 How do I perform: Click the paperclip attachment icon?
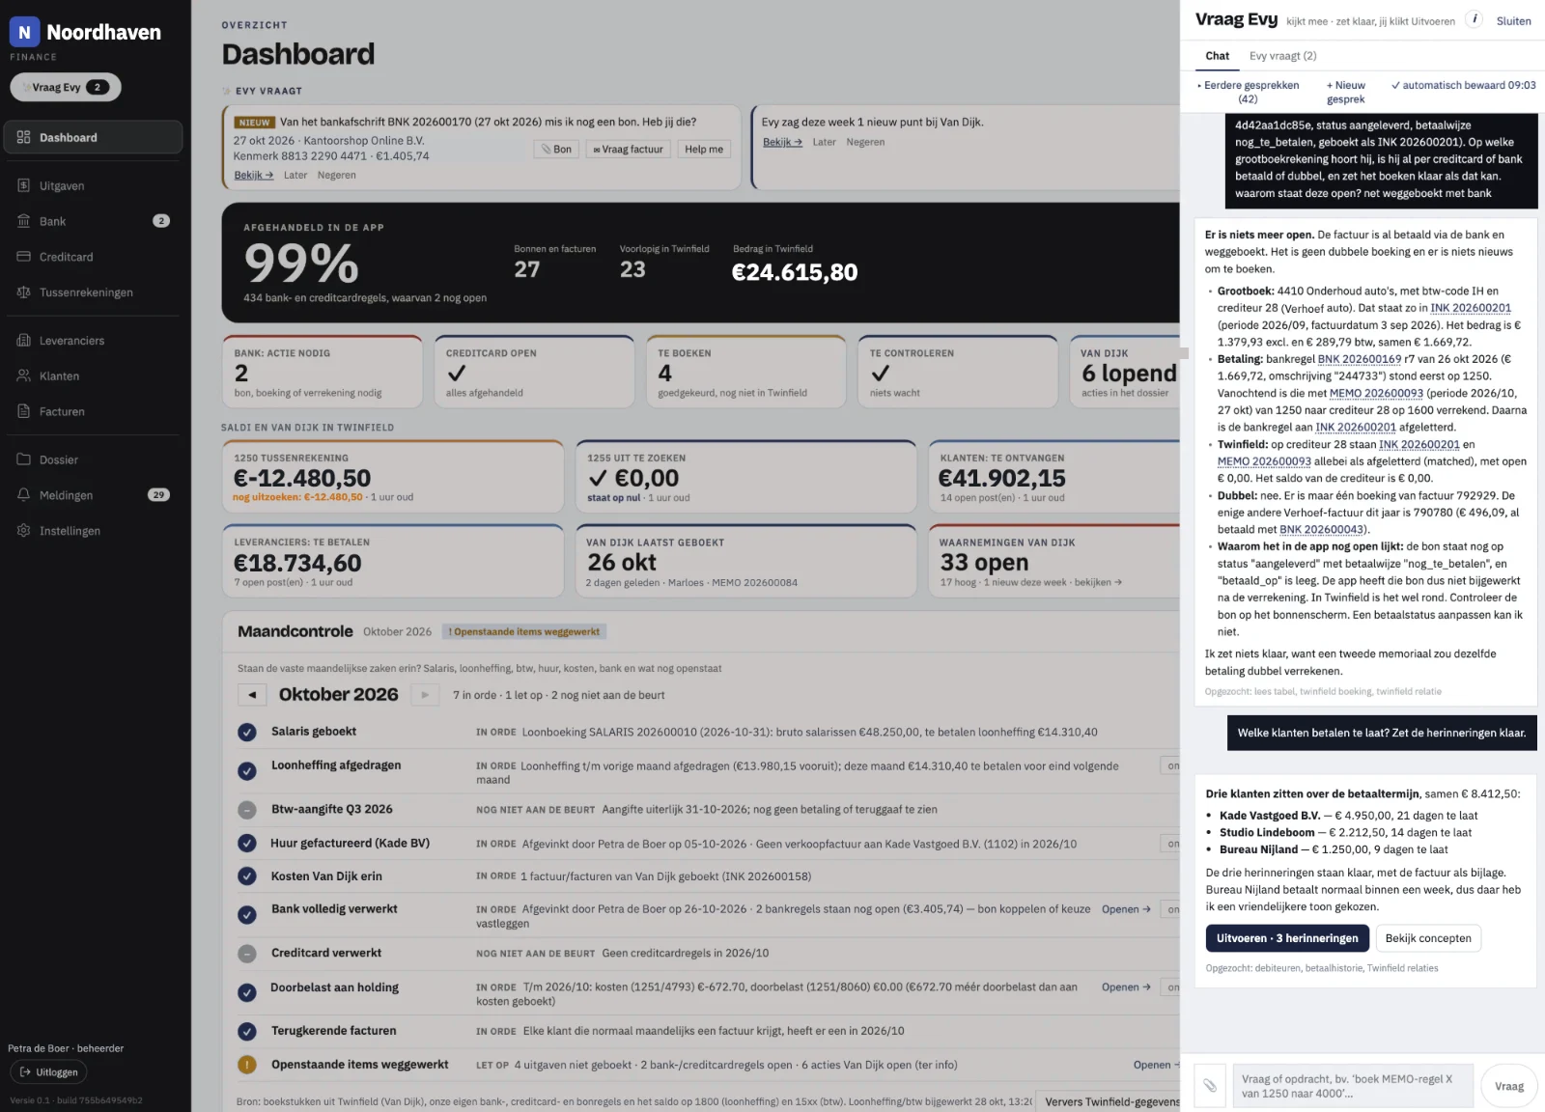pos(1209,1086)
